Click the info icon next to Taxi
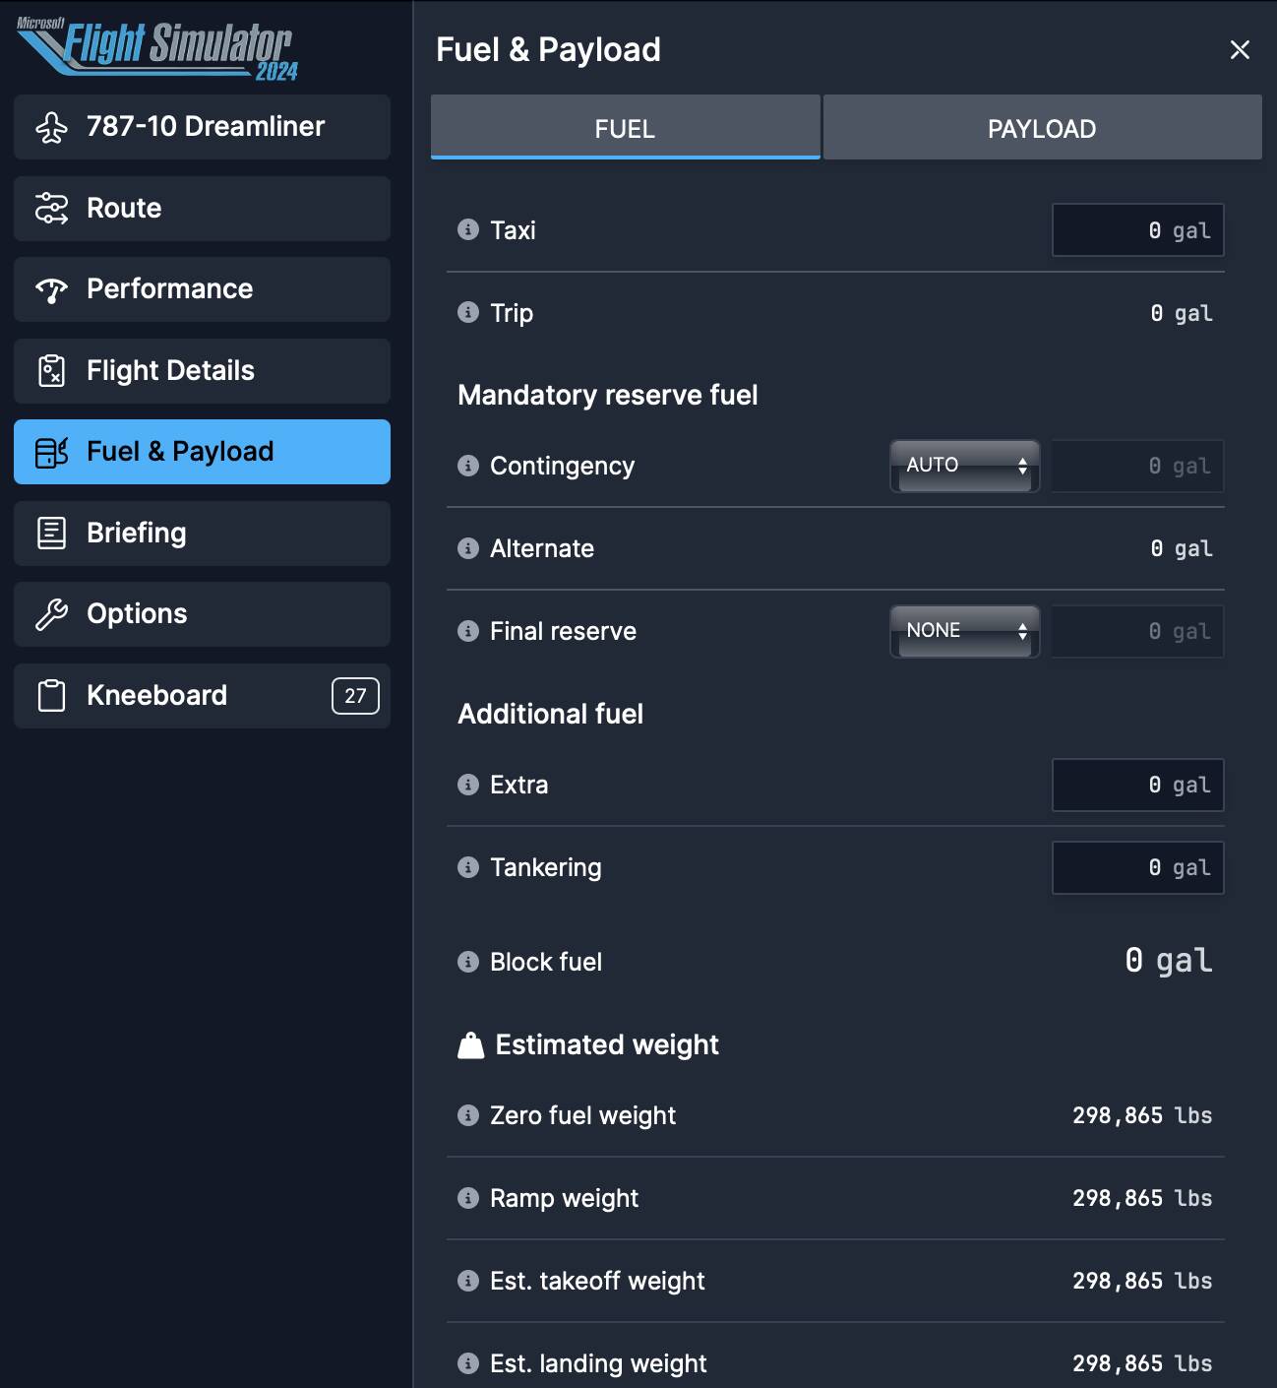1277x1388 pixels. 468,229
